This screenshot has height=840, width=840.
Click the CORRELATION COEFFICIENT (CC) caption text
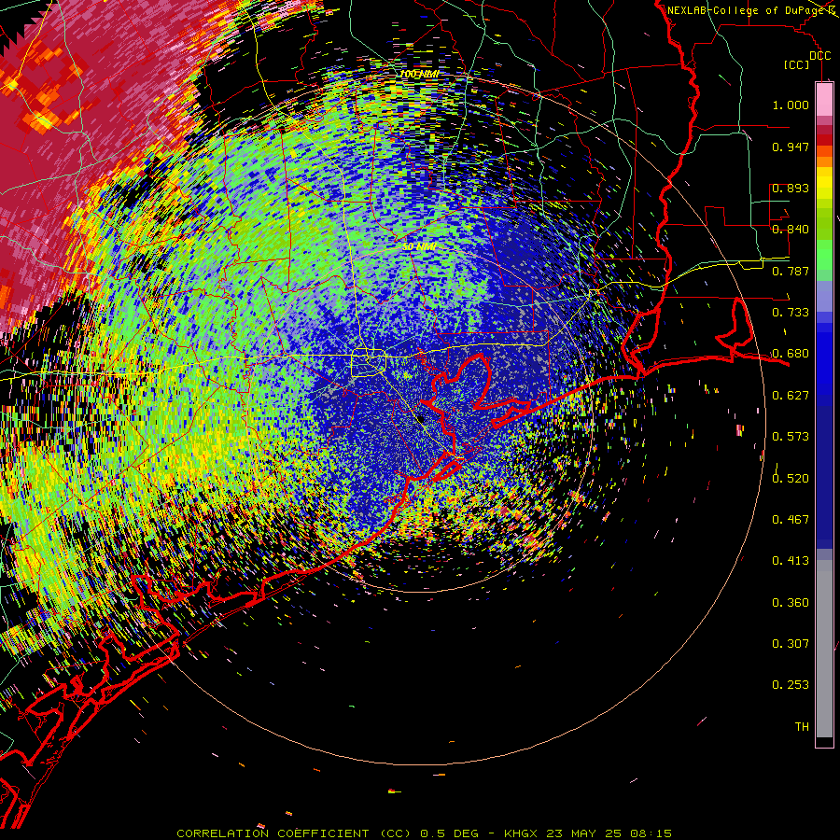(x=294, y=833)
